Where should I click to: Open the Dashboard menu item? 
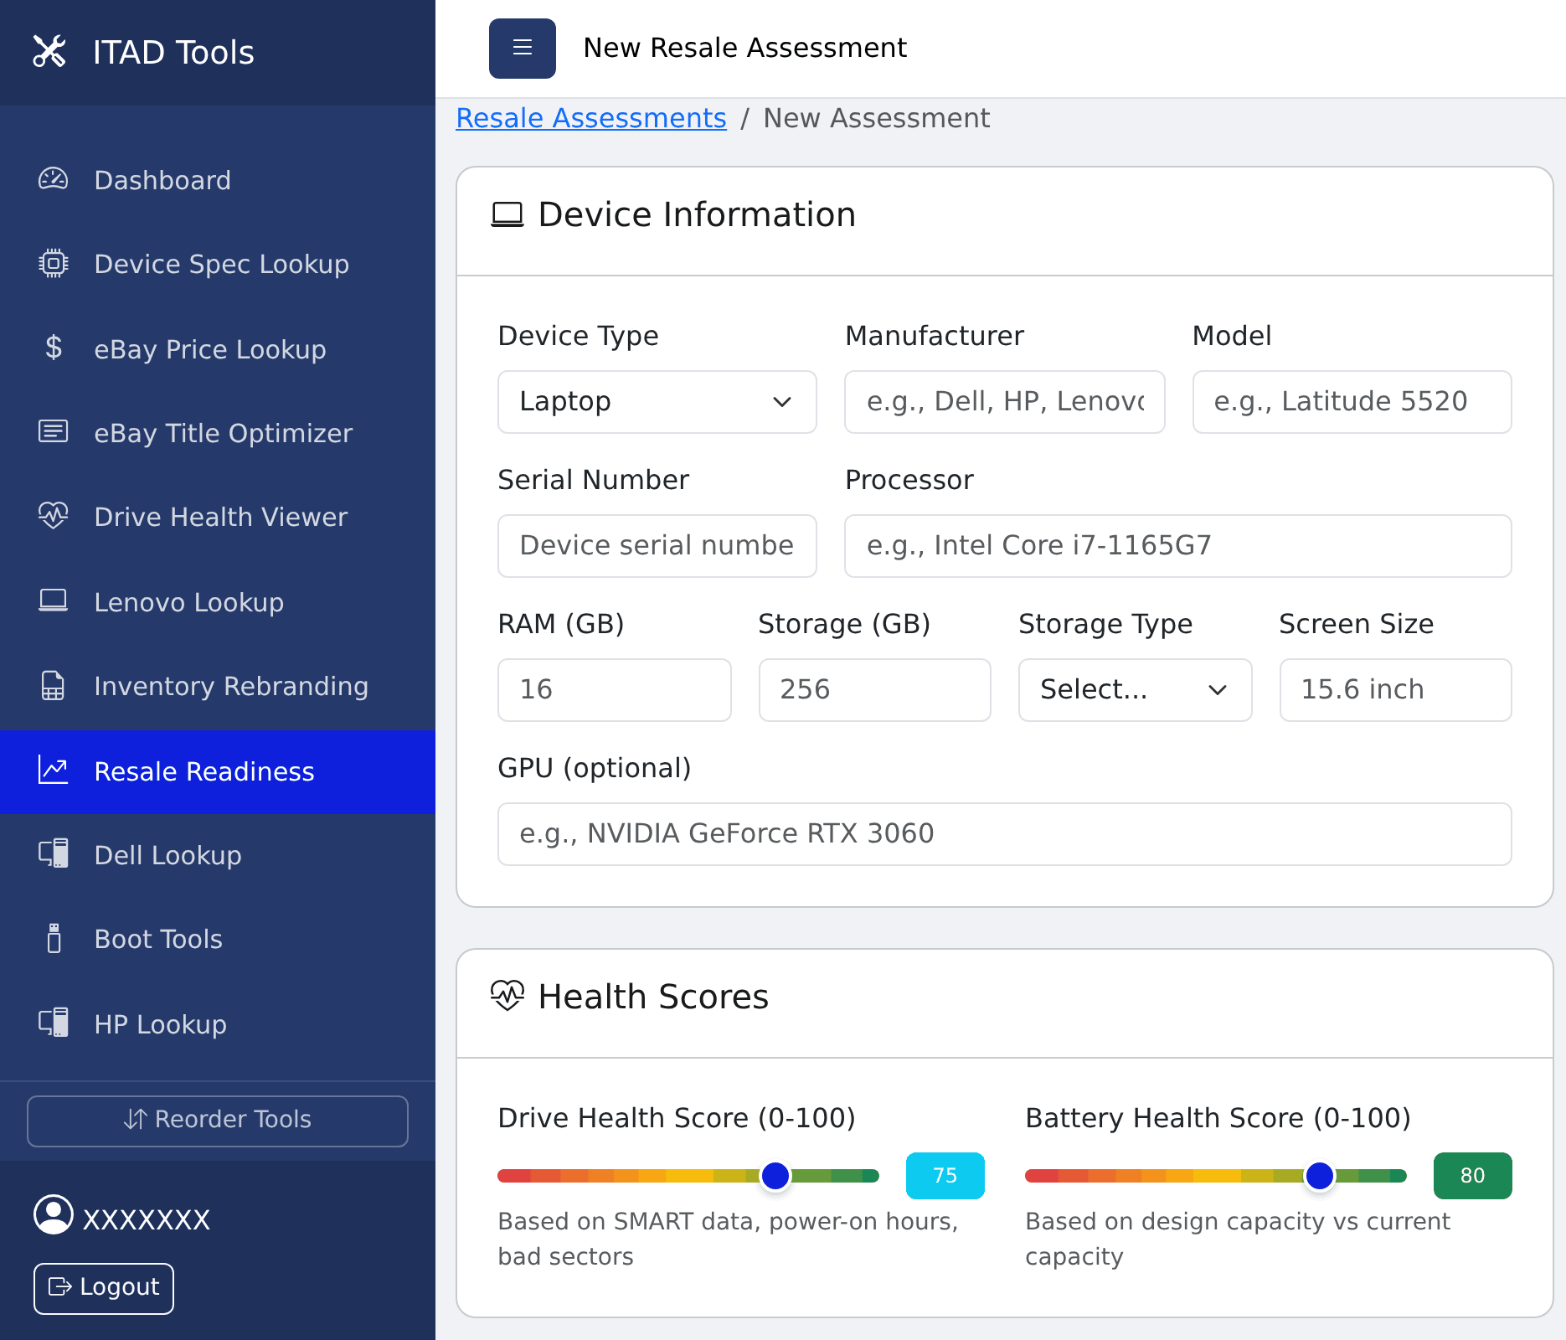click(x=218, y=180)
